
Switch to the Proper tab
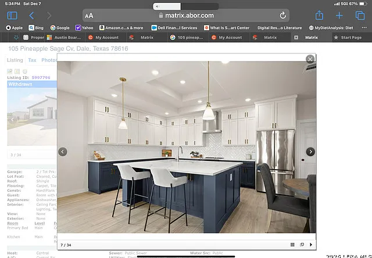(x=34, y=37)
